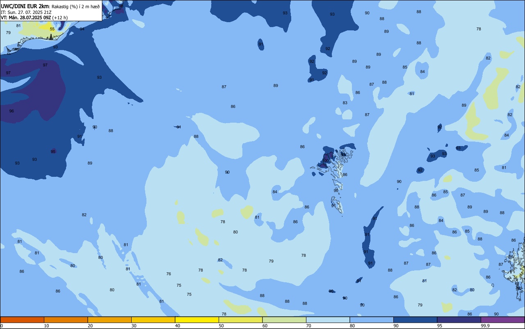Viewport: 525px width, 329px height.
Task: Click the 20–30 legend color swatch
Action: coord(110,320)
